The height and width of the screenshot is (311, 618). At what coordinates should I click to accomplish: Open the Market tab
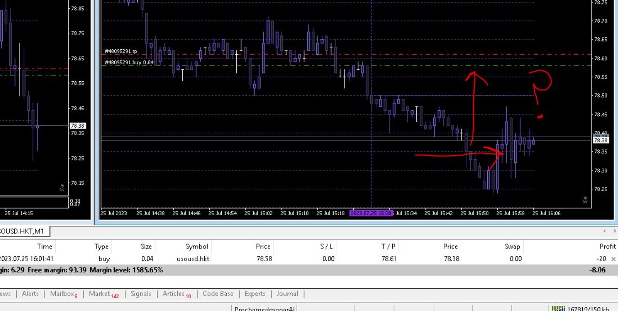103,294
